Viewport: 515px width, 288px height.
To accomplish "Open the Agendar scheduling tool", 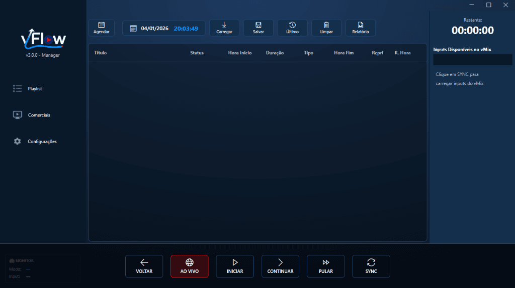I will [101, 28].
